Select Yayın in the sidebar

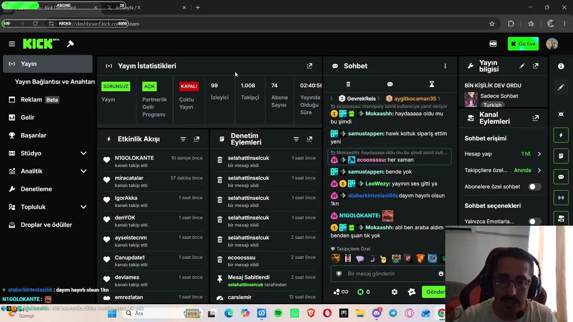47,64
